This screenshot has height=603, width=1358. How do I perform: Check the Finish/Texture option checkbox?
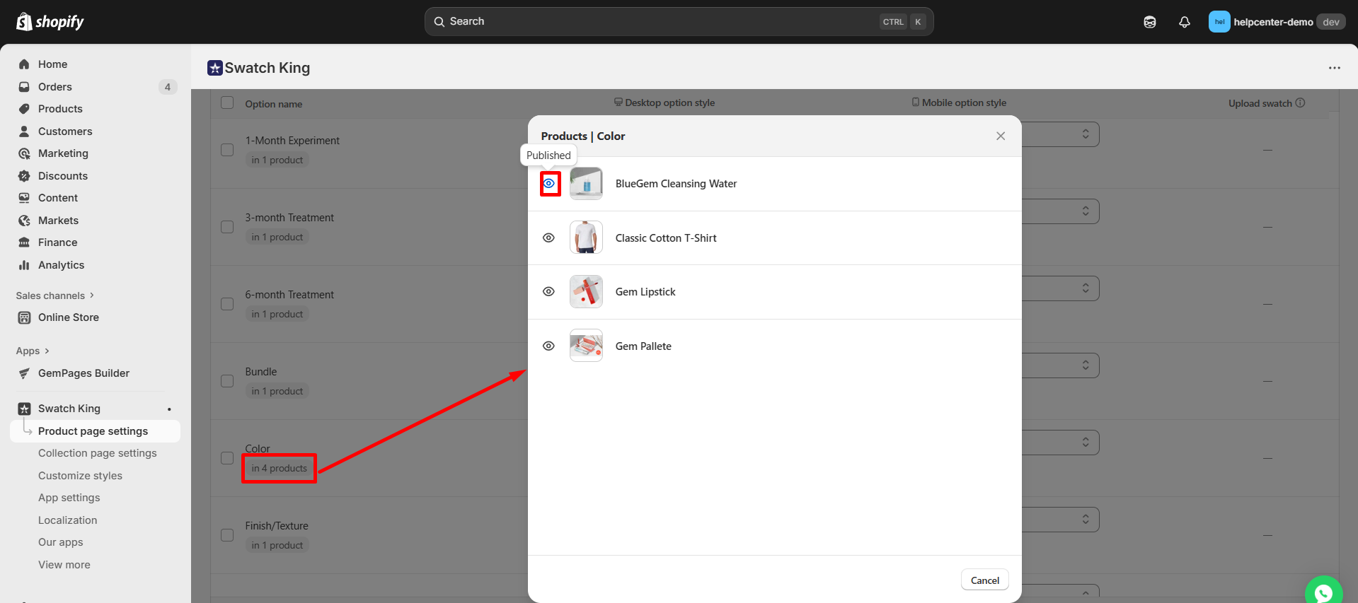(227, 535)
